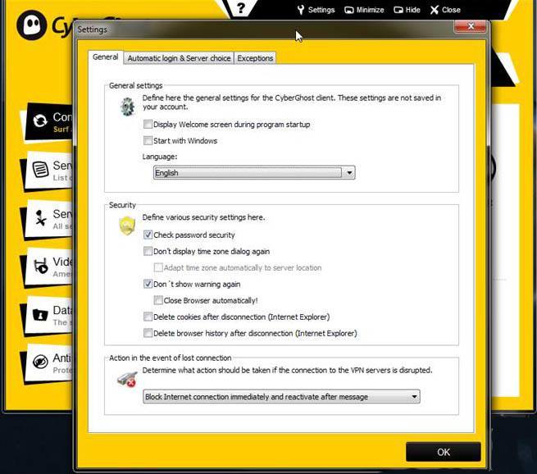Toggle Adapt time zone automatically to server location

pos(158,268)
